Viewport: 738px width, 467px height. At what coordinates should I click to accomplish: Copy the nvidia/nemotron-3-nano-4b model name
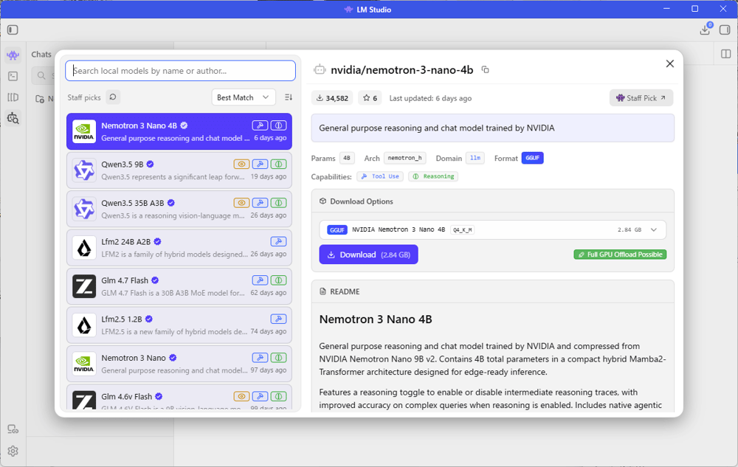click(x=485, y=69)
